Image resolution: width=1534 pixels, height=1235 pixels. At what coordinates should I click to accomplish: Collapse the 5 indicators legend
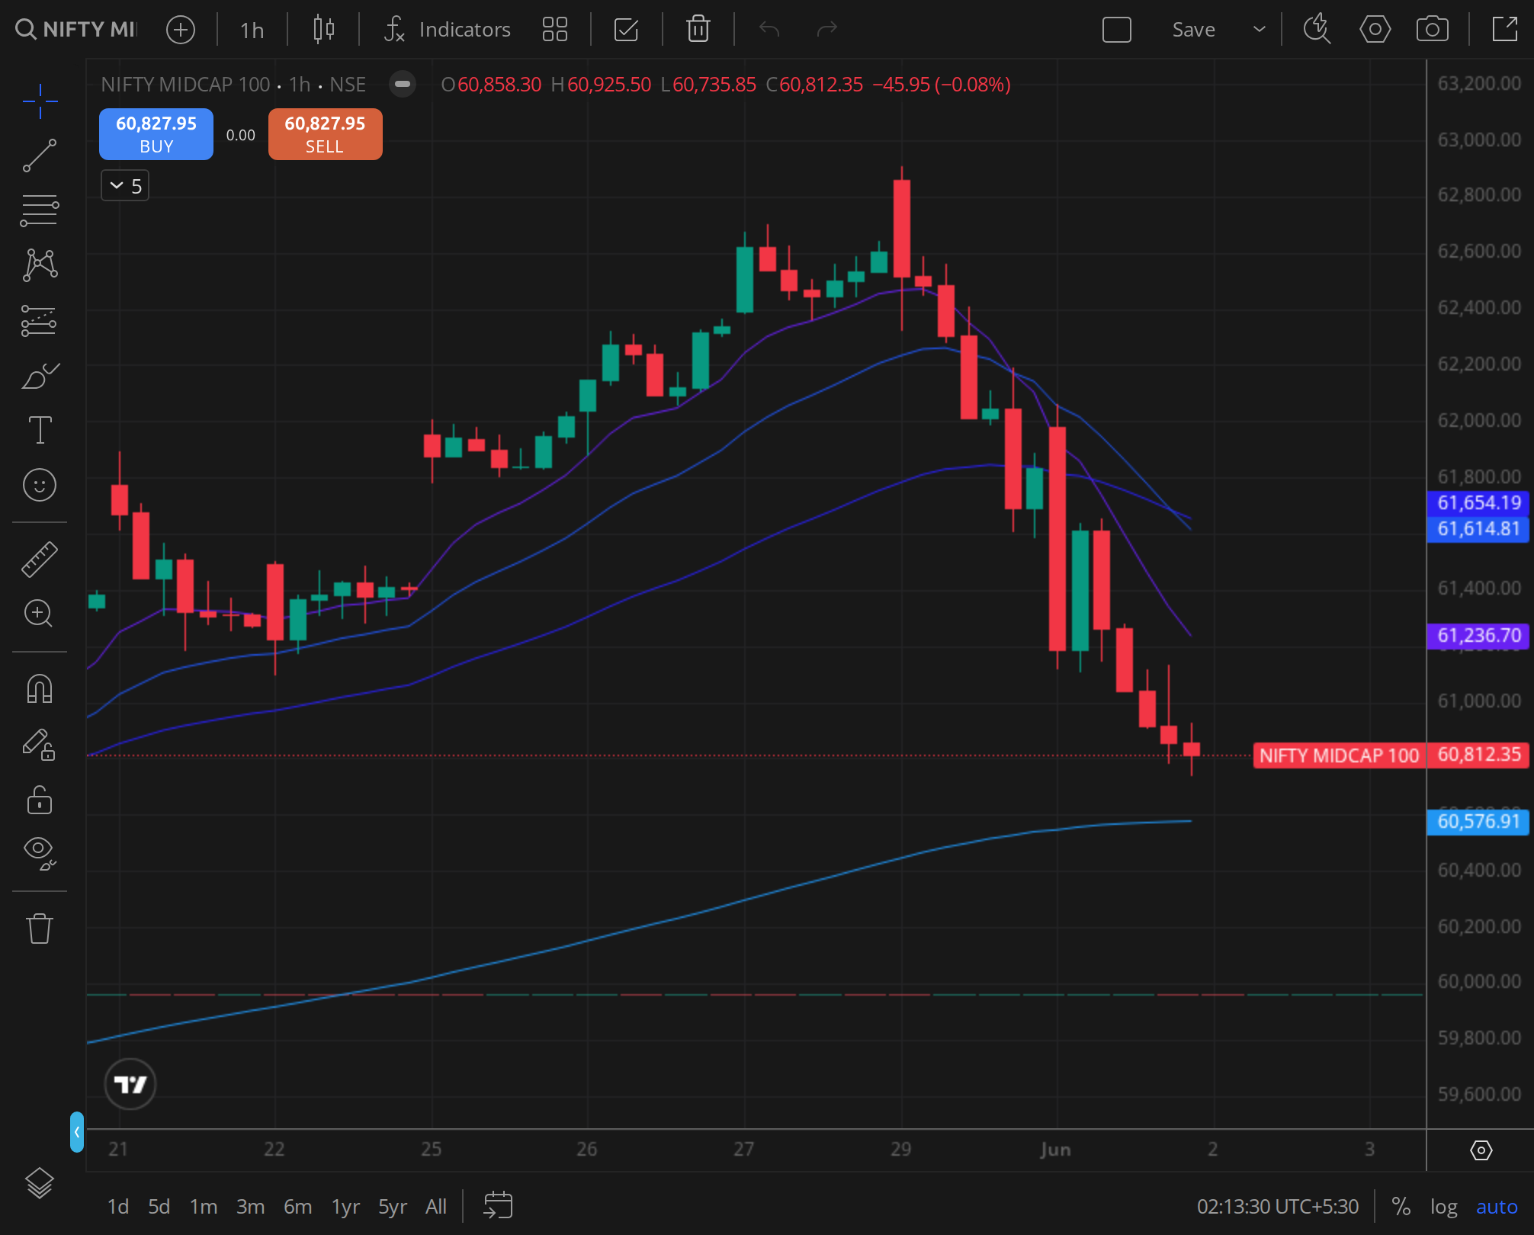tap(125, 186)
